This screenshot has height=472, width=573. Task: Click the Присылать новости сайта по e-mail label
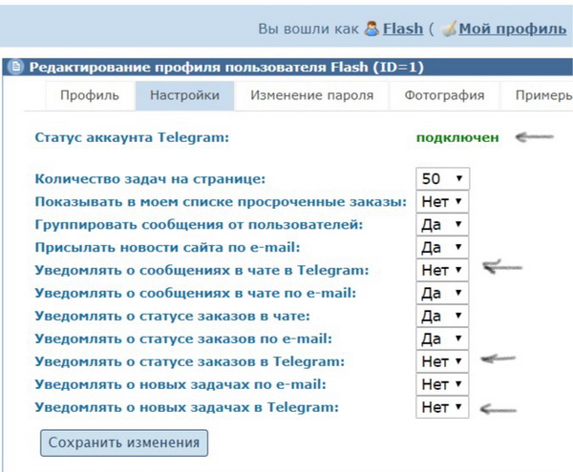pyautogui.click(x=167, y=248)
